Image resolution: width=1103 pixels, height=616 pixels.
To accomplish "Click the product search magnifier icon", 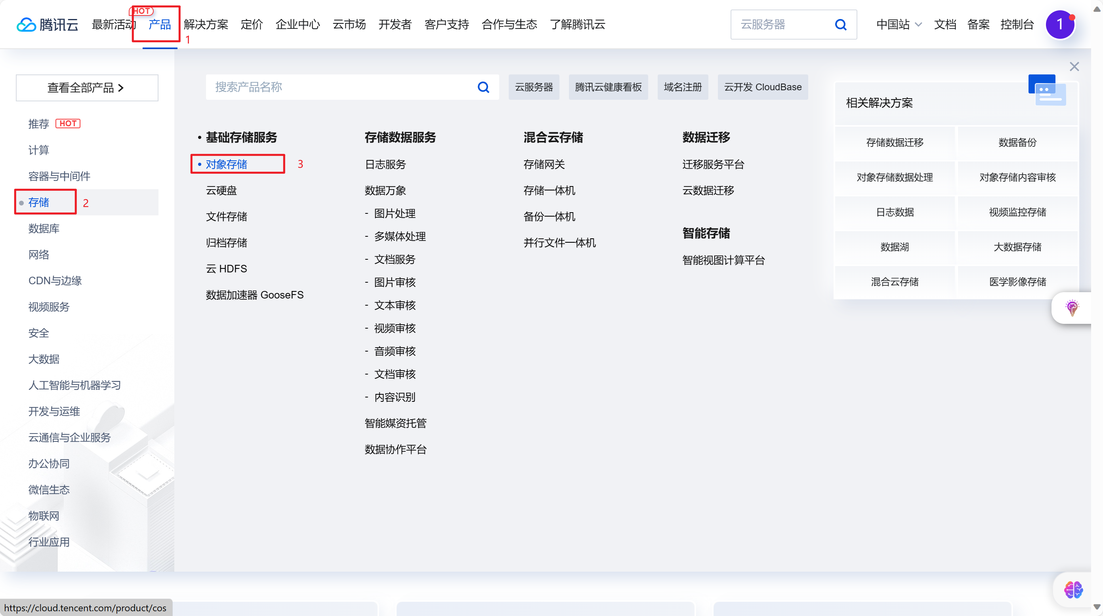I will click(x=483, y=87).
